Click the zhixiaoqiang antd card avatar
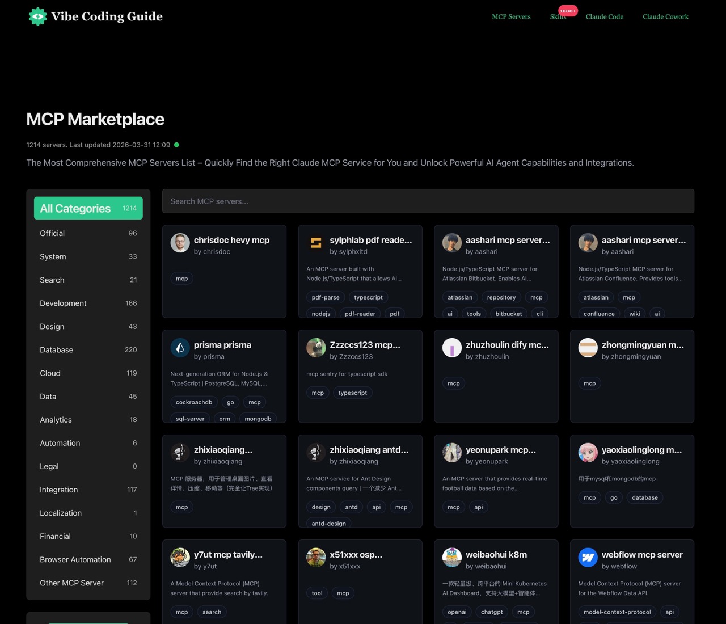 (x=316, y=453)
